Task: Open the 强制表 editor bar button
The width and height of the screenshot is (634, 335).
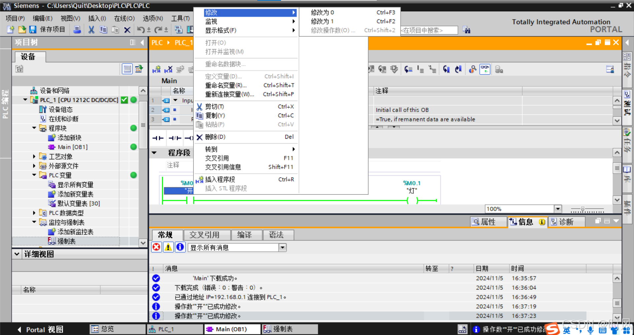Action: click(x=290, y=329)
